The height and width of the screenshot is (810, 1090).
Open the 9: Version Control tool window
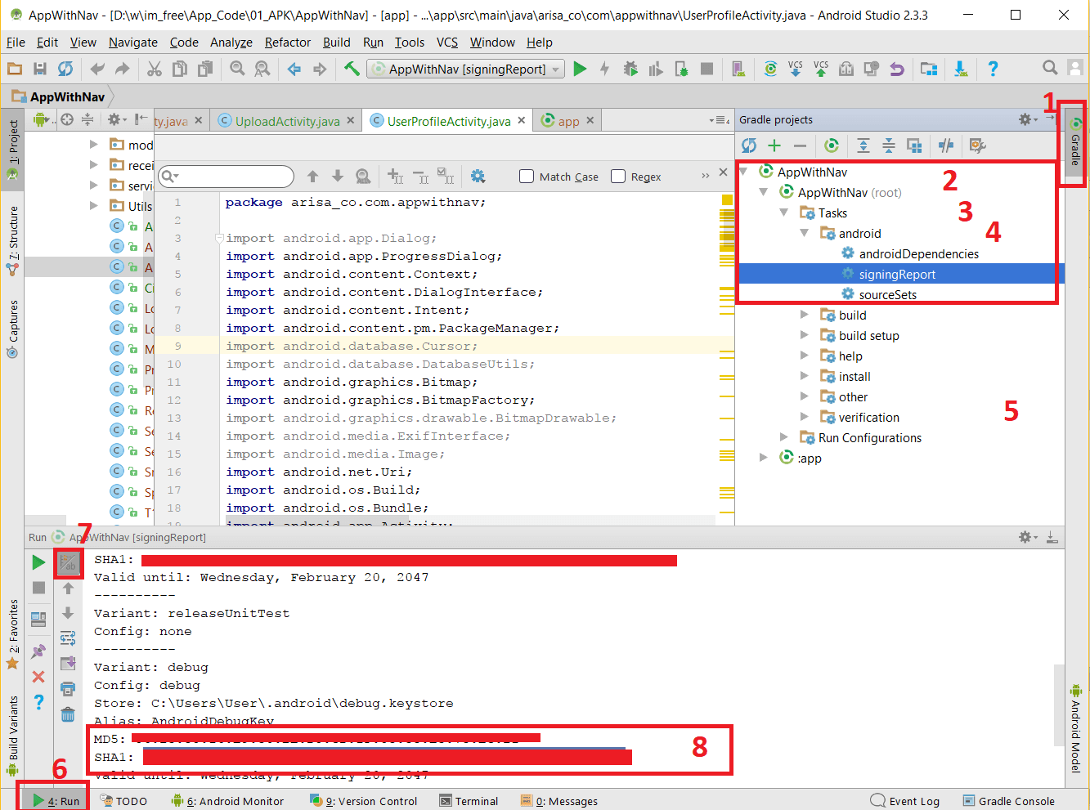coord(364,801)
